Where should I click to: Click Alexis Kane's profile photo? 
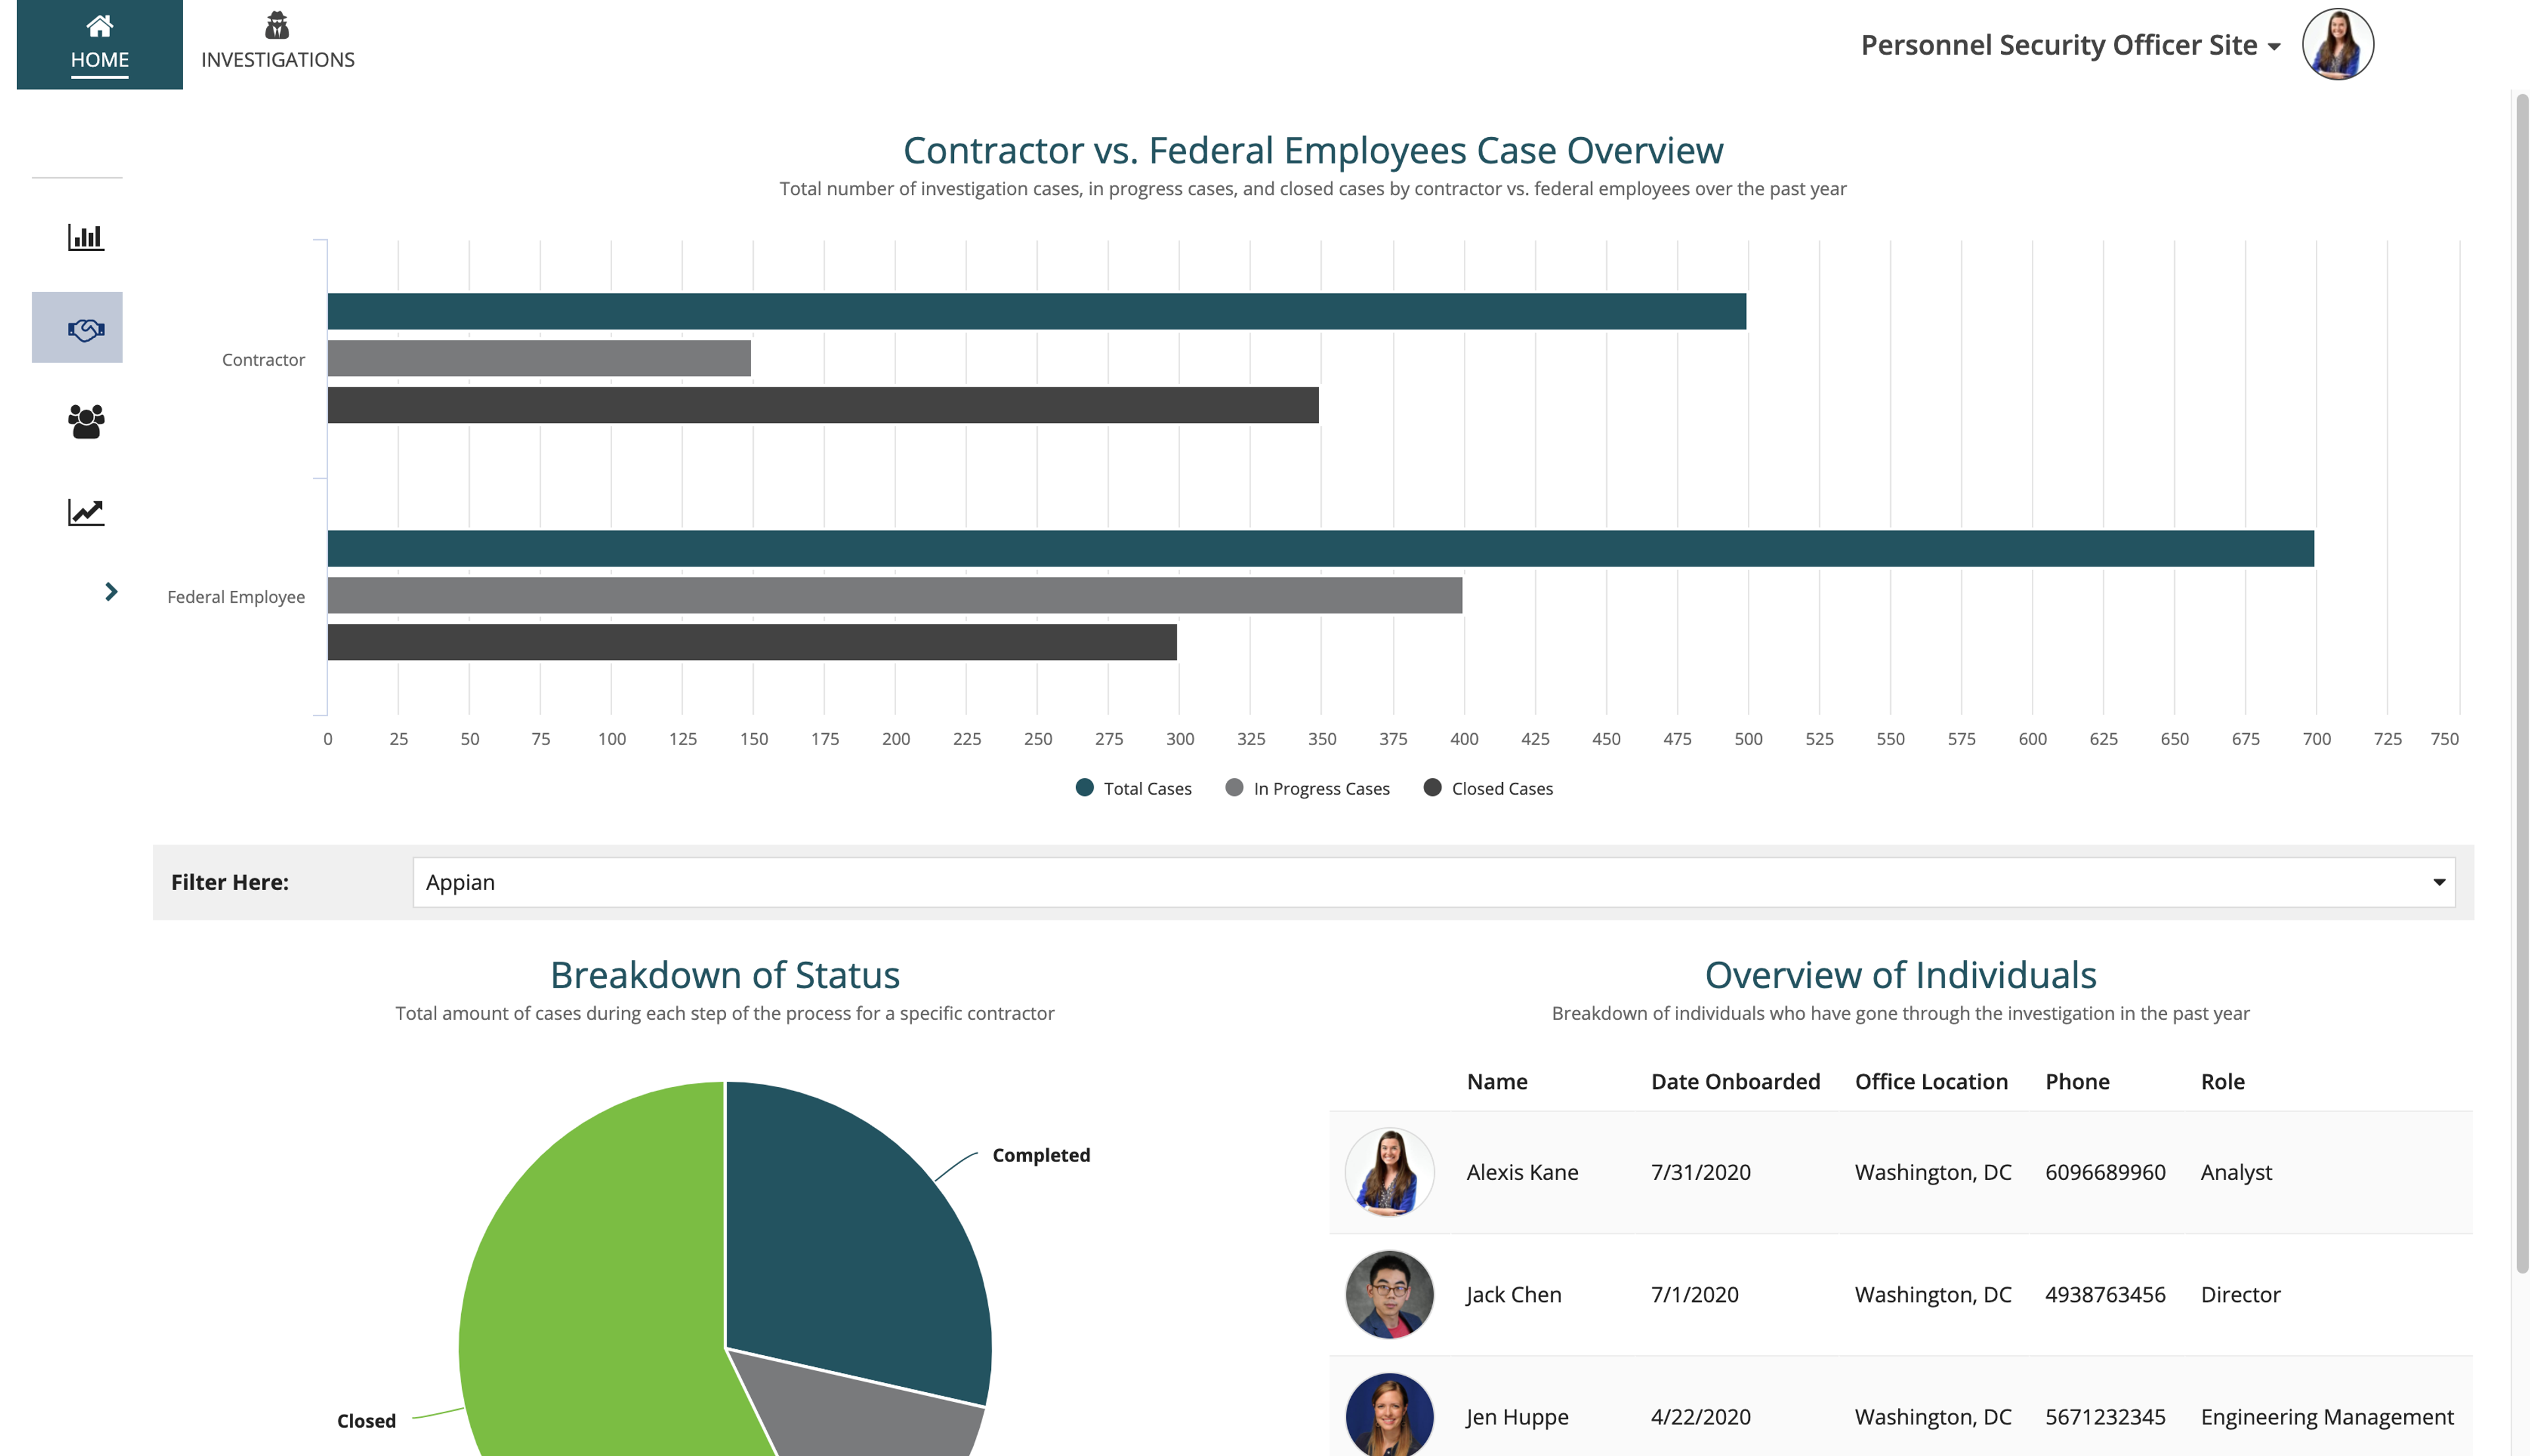1389,1172
